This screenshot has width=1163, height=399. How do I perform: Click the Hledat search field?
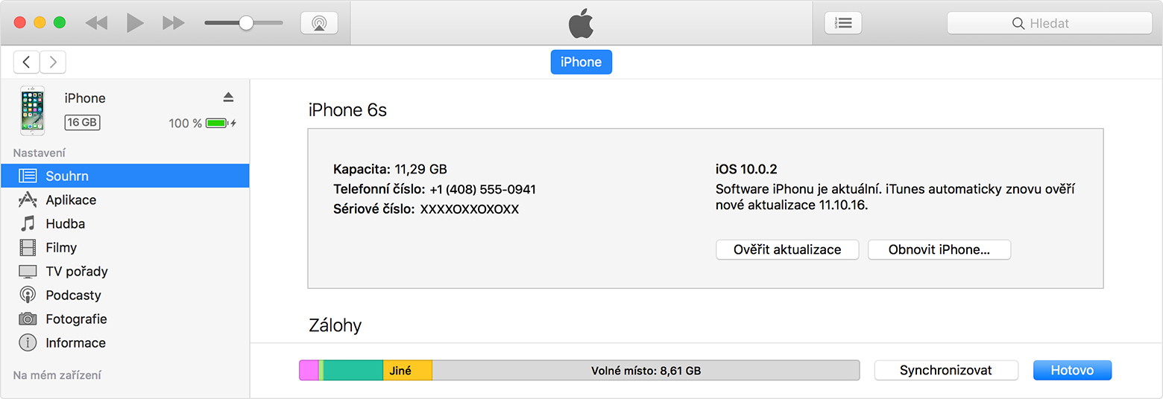coord(1050,23)
